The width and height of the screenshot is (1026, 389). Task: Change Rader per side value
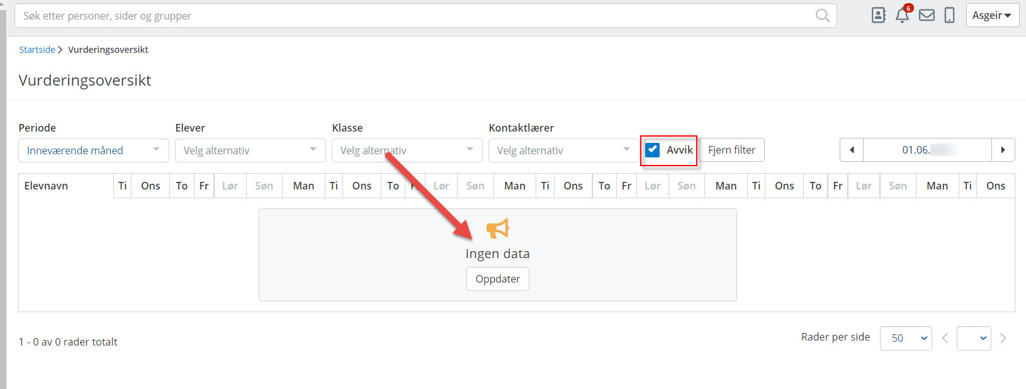coord(906,338)
